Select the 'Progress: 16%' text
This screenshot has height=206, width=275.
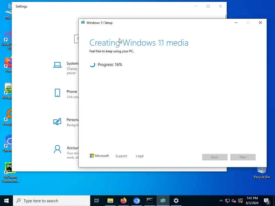[x=110, y=65]
